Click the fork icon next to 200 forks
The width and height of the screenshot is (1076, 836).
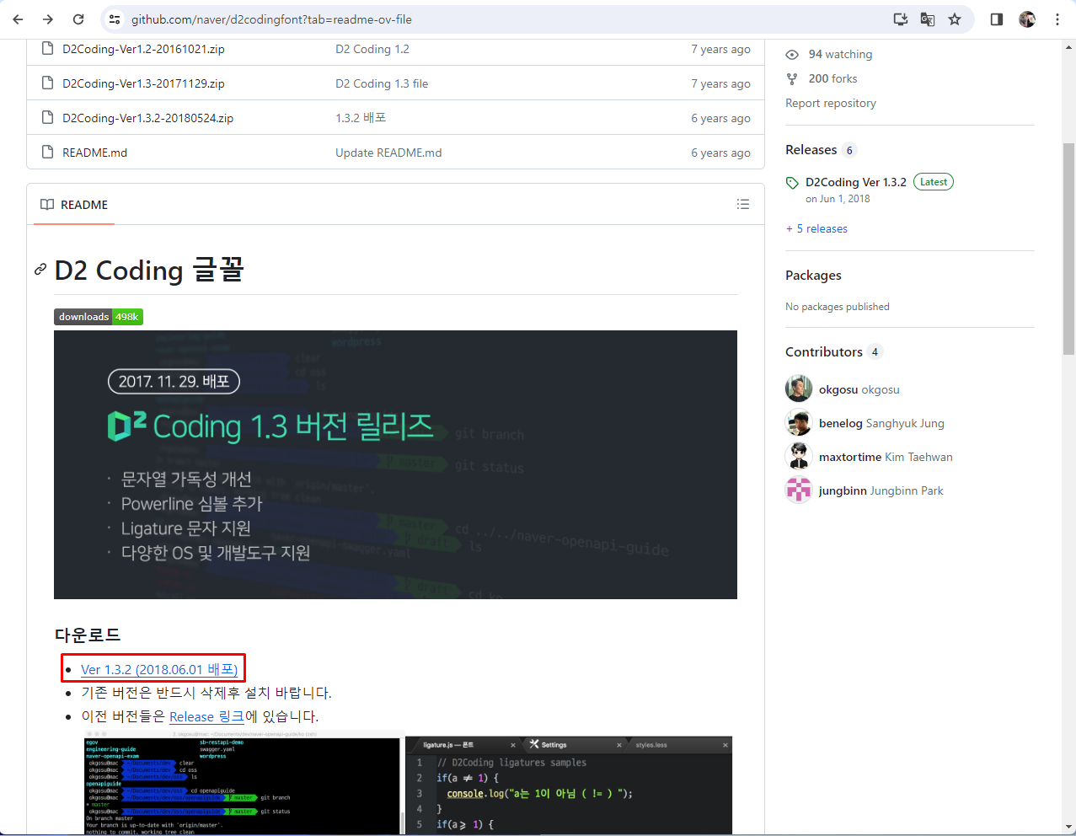tap(792, 78)
